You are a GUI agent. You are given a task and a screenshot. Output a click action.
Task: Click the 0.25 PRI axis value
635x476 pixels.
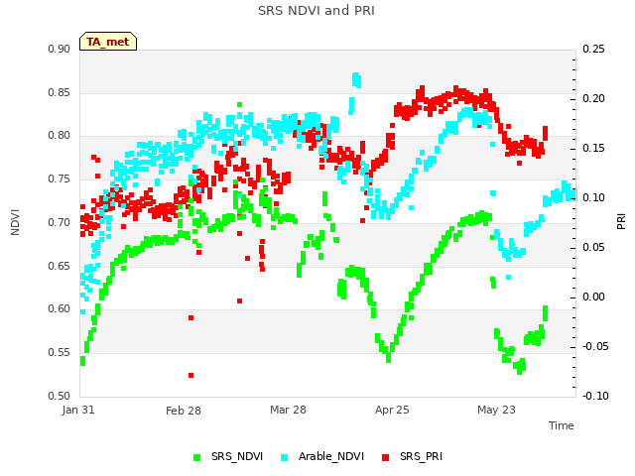click(x=593, y=50)
